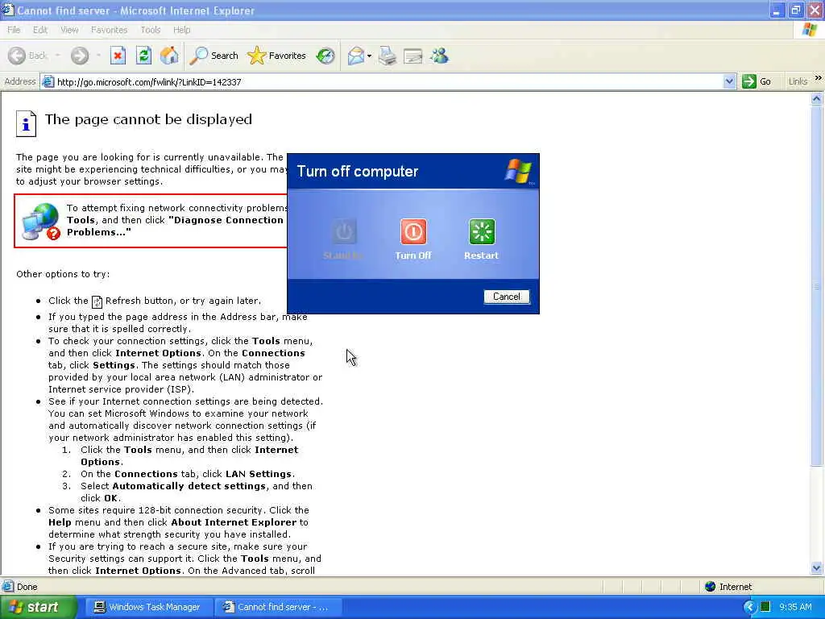Open address bar dropdown list
825x619 pixels.
coord(728,81)
